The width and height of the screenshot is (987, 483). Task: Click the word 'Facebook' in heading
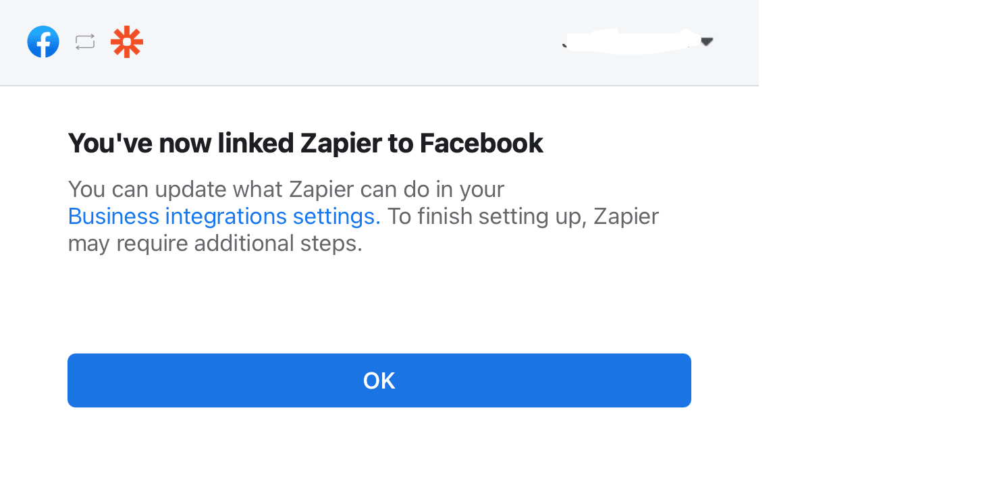pyautogui.click(x=481, y=144)
